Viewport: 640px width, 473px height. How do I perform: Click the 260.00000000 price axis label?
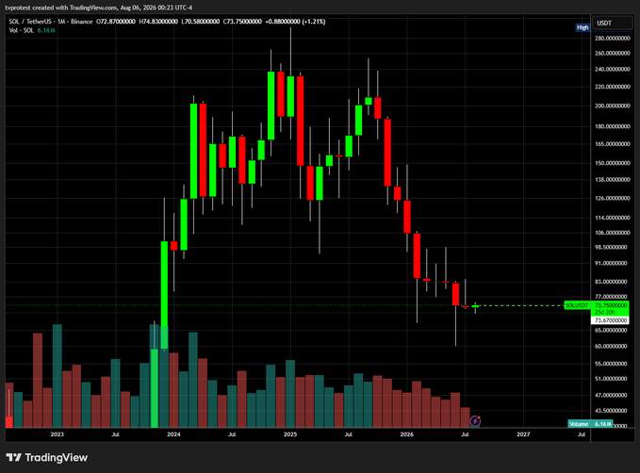pyautogui.click(x=613, y=53)
